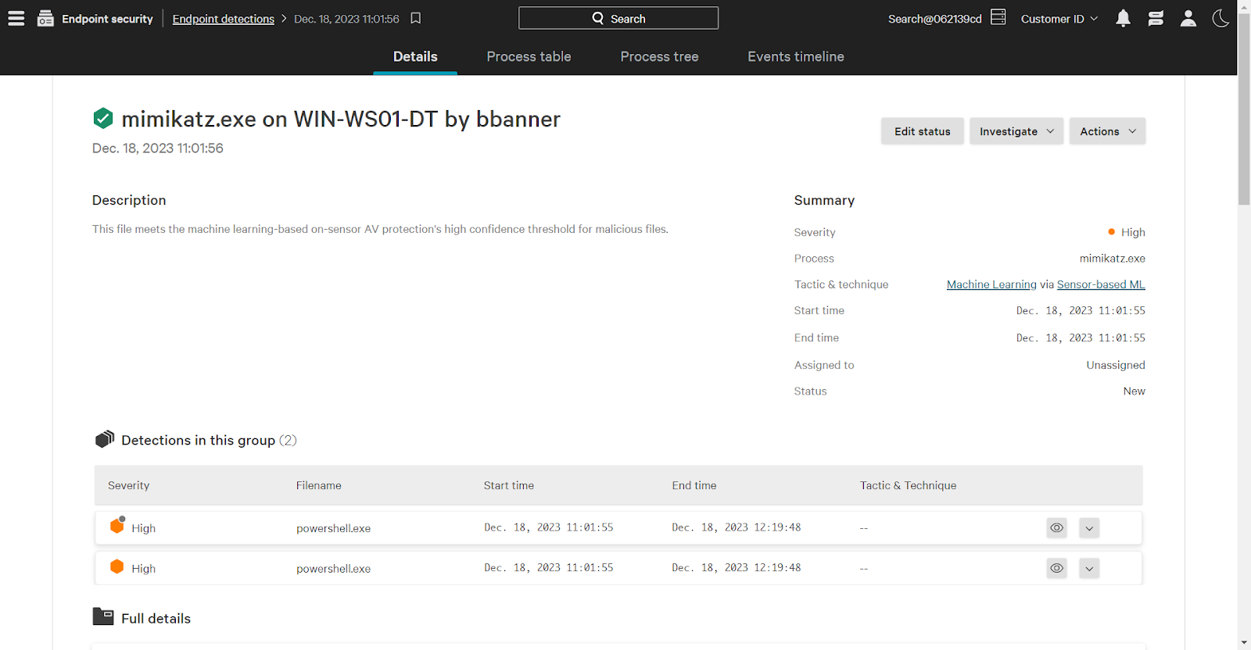Expand the second powershell.exe detection row
The image size is (1251, 650).
coord(1089,568)
